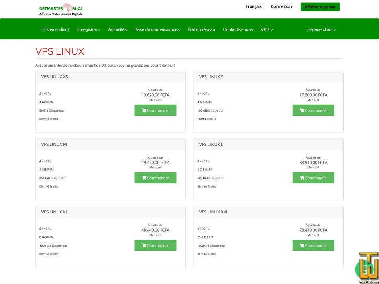This screenshot has height=284, width=379.
Task: Expand the right-side Espace client dropdown
Action: (x=322, y=29)
